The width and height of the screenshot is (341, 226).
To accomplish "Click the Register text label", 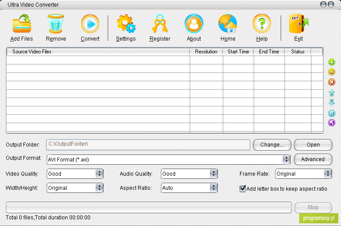I will [x=160, y=39].
